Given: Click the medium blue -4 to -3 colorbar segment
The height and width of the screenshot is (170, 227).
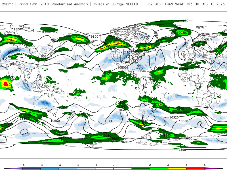Looking at the screenshot, I should click(x=50, y=169).
